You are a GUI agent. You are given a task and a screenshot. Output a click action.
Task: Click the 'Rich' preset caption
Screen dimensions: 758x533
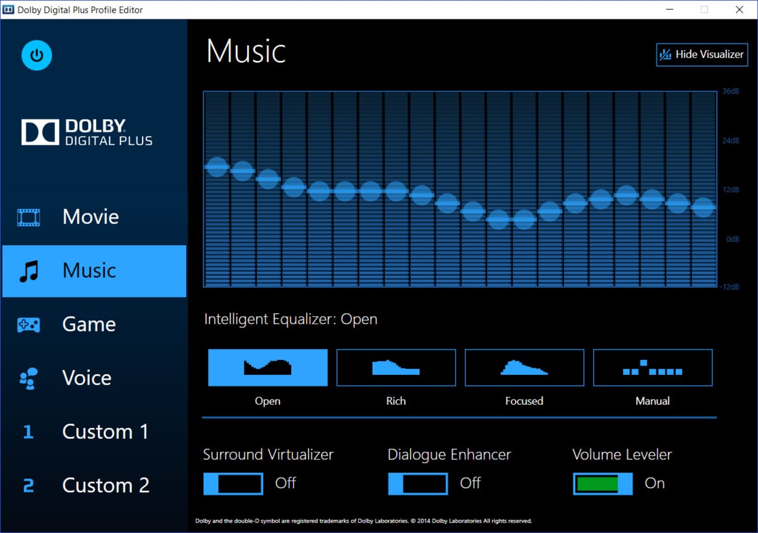[x=396, y=401]
